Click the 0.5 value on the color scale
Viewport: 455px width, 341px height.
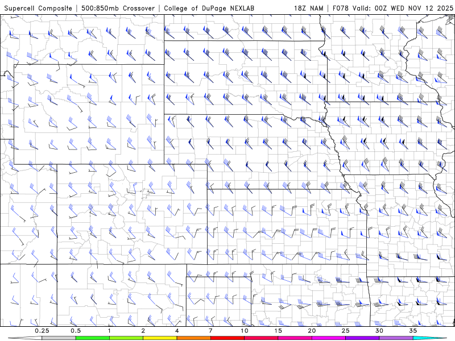(76, 331)
